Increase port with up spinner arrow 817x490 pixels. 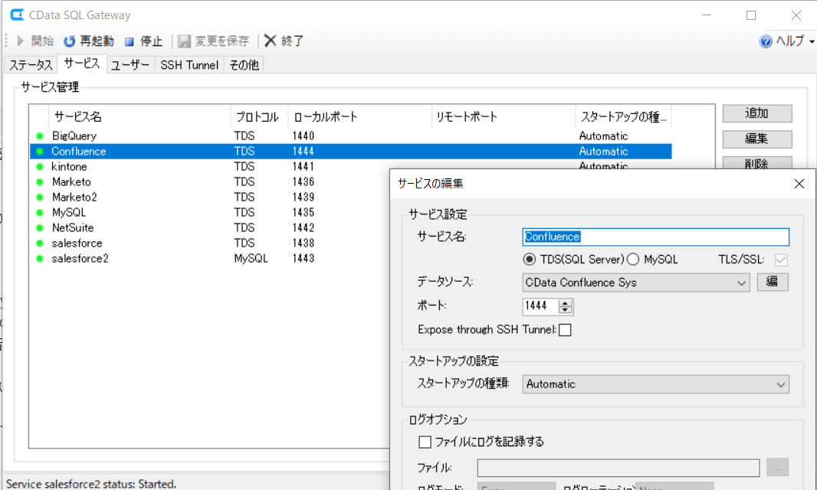tap(566, 302)
